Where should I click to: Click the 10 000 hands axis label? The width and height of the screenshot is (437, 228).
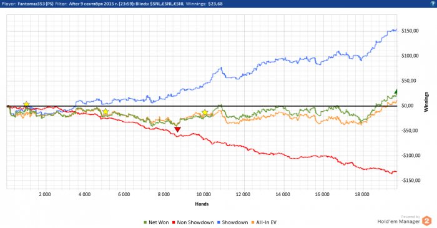203,194
